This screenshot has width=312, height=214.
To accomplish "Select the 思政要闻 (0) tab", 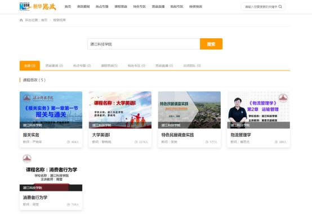I will tap(54, 66).
